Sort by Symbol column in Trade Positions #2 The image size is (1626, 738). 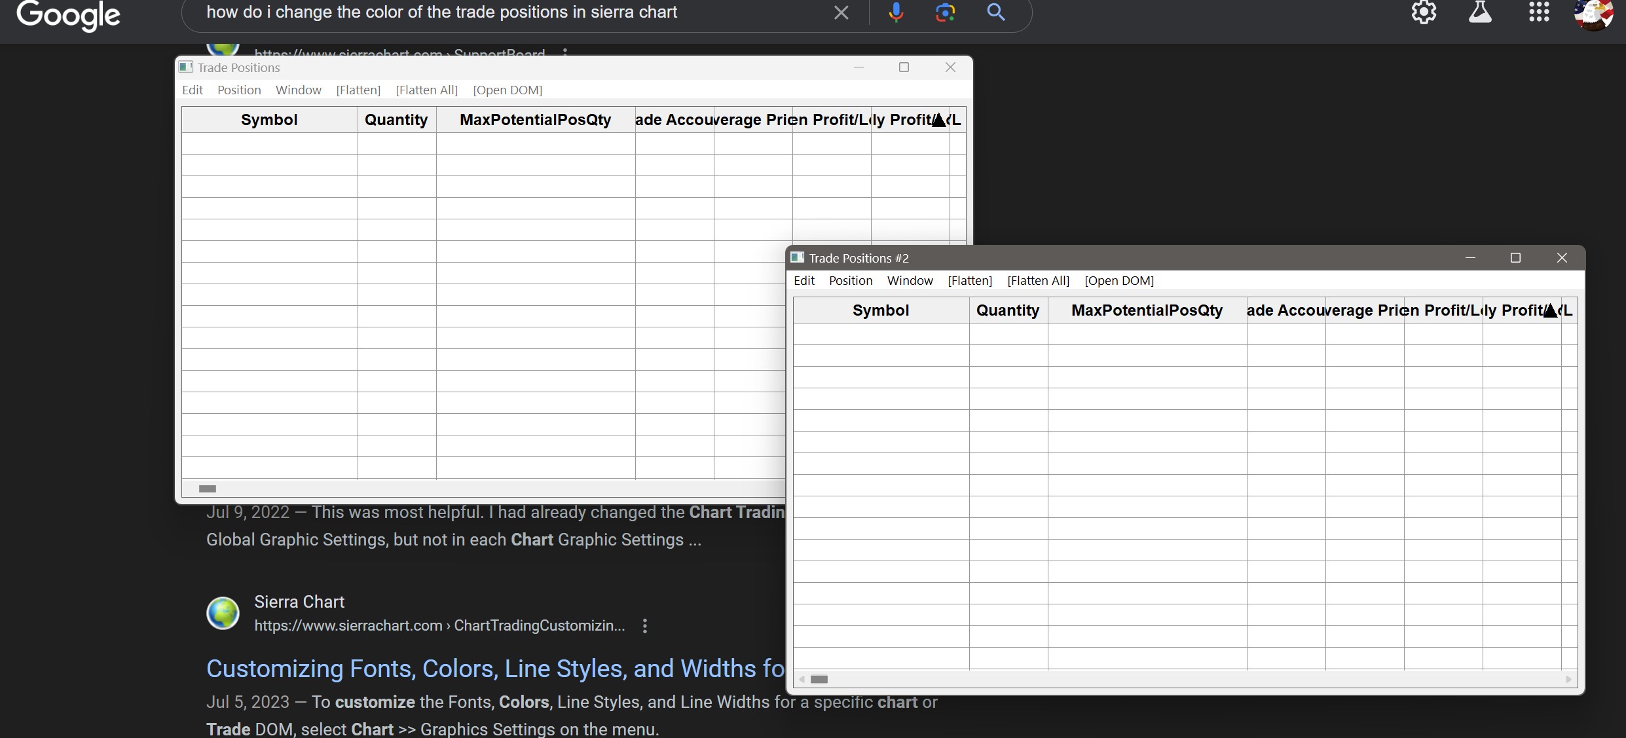(880, 310)
